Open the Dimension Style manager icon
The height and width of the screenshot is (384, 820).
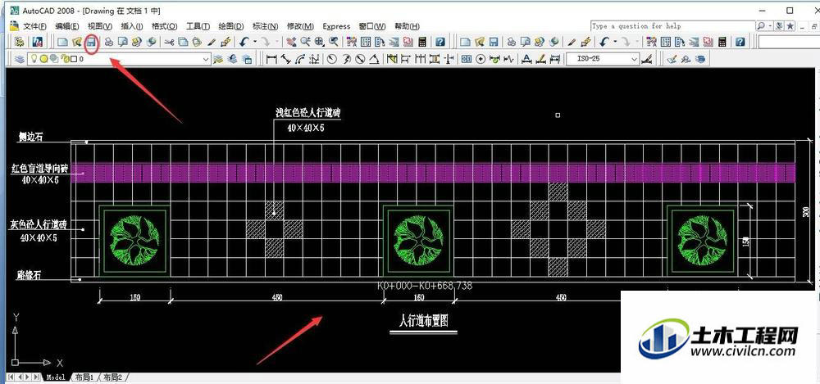click(x=648, y=59)
